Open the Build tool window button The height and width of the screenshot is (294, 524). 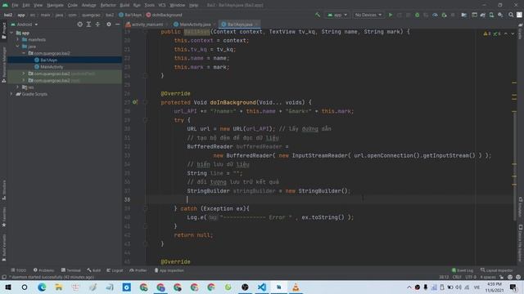pyautogui.click(x=94, y=270)
